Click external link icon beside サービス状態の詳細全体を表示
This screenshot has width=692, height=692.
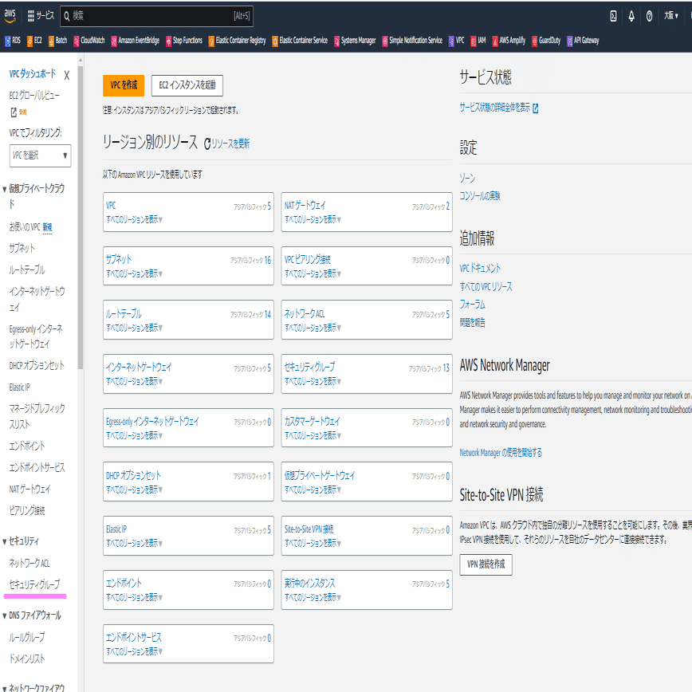[535, 108]
